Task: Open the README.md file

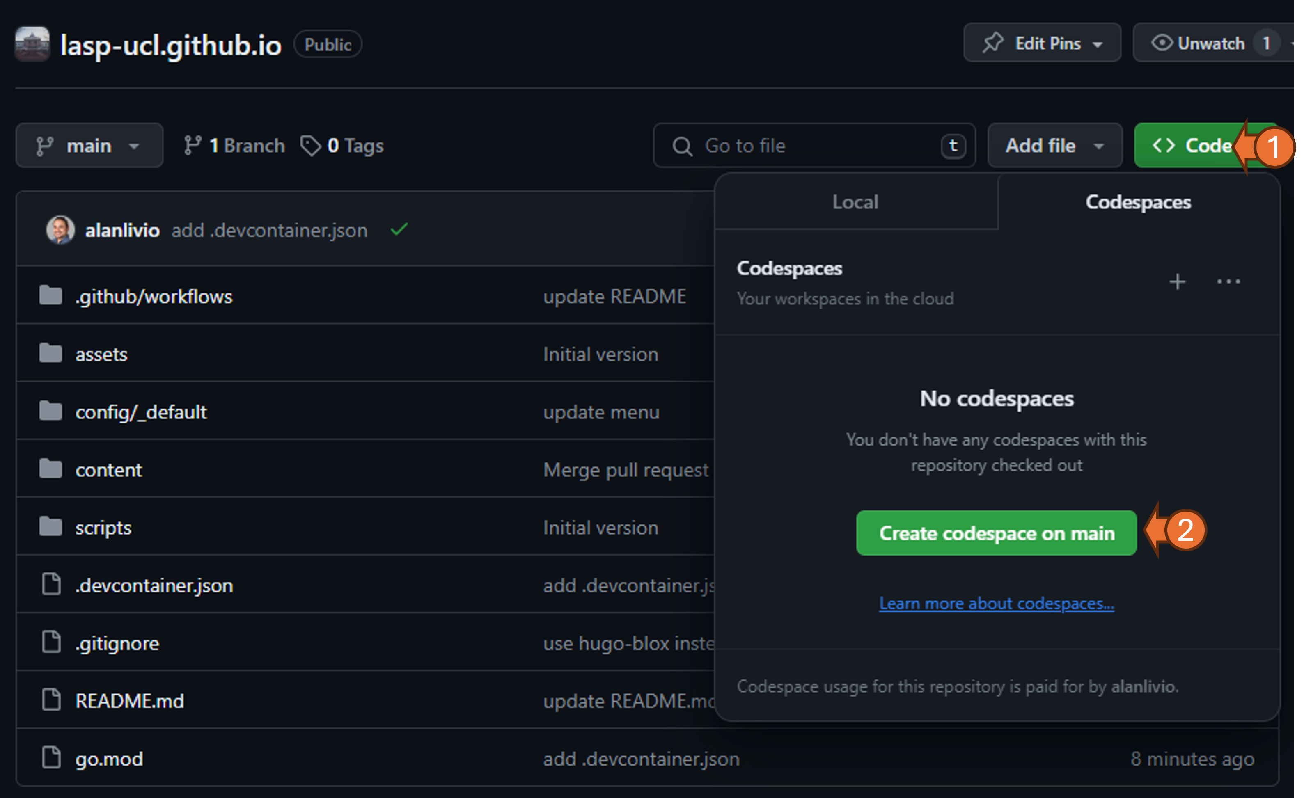Action: [x=130, y=701]
